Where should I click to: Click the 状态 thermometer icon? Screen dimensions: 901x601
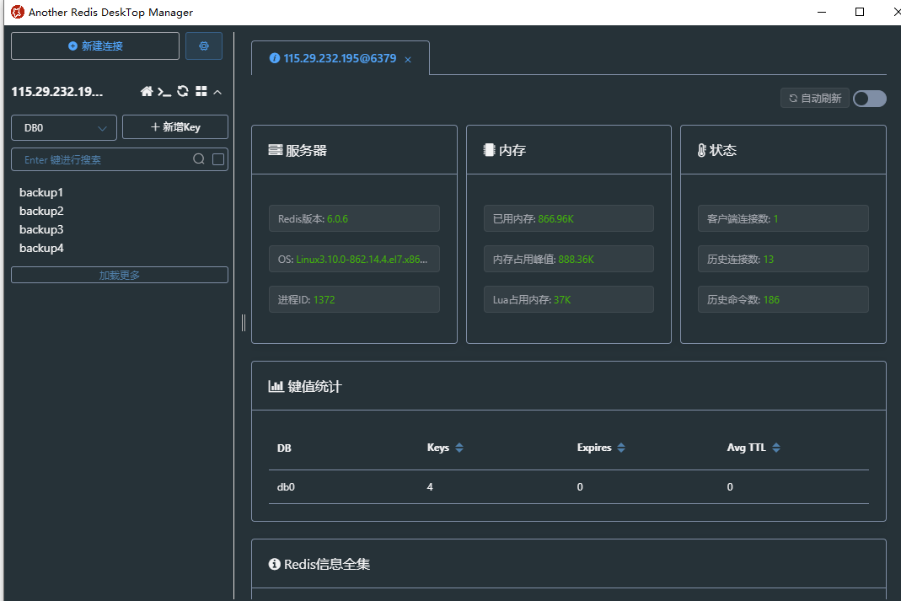(701, 151)
